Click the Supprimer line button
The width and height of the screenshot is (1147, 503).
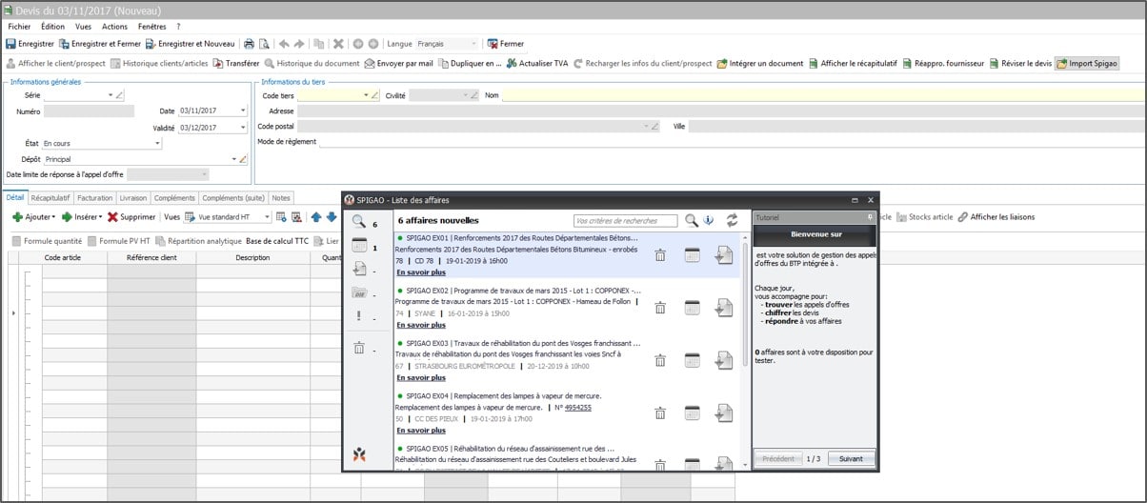point(131,216)
